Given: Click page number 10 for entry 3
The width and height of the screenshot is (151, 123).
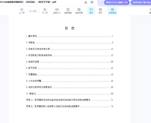Looking at the screenshot, I should pos(112,49).
